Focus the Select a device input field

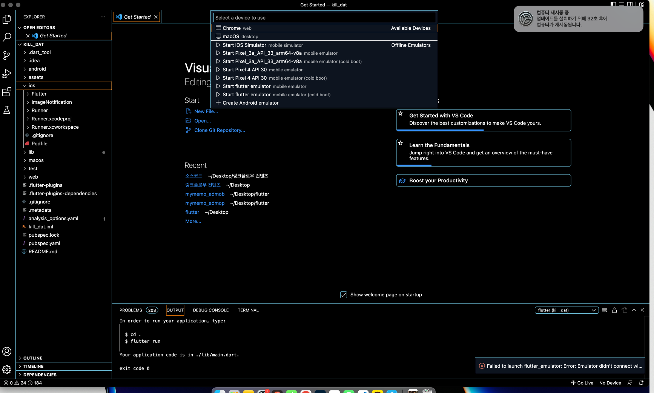coord(324,18)
